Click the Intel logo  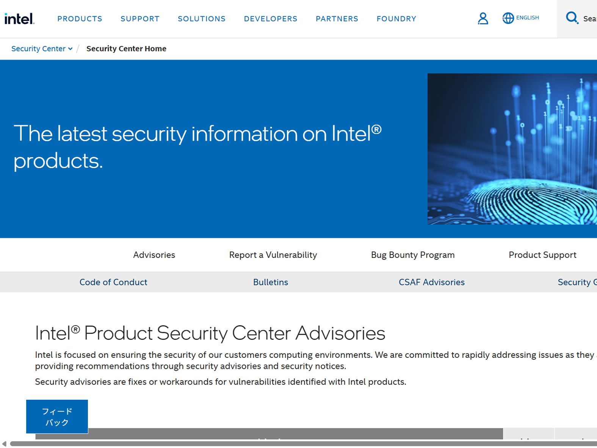pos(19,19)
